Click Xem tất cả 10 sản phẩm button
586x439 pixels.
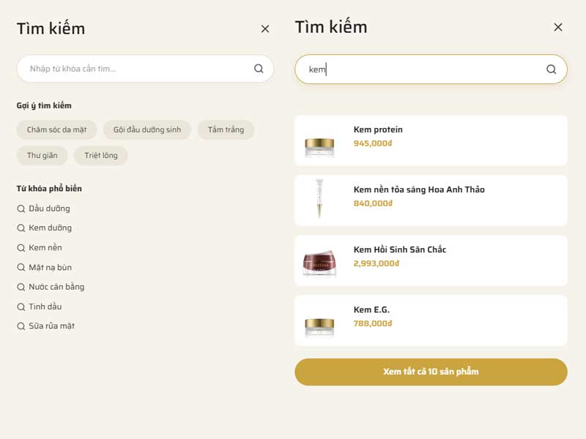(431, 372)
